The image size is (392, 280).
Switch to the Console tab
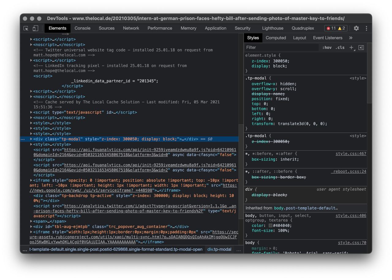[x=82, y=28]
